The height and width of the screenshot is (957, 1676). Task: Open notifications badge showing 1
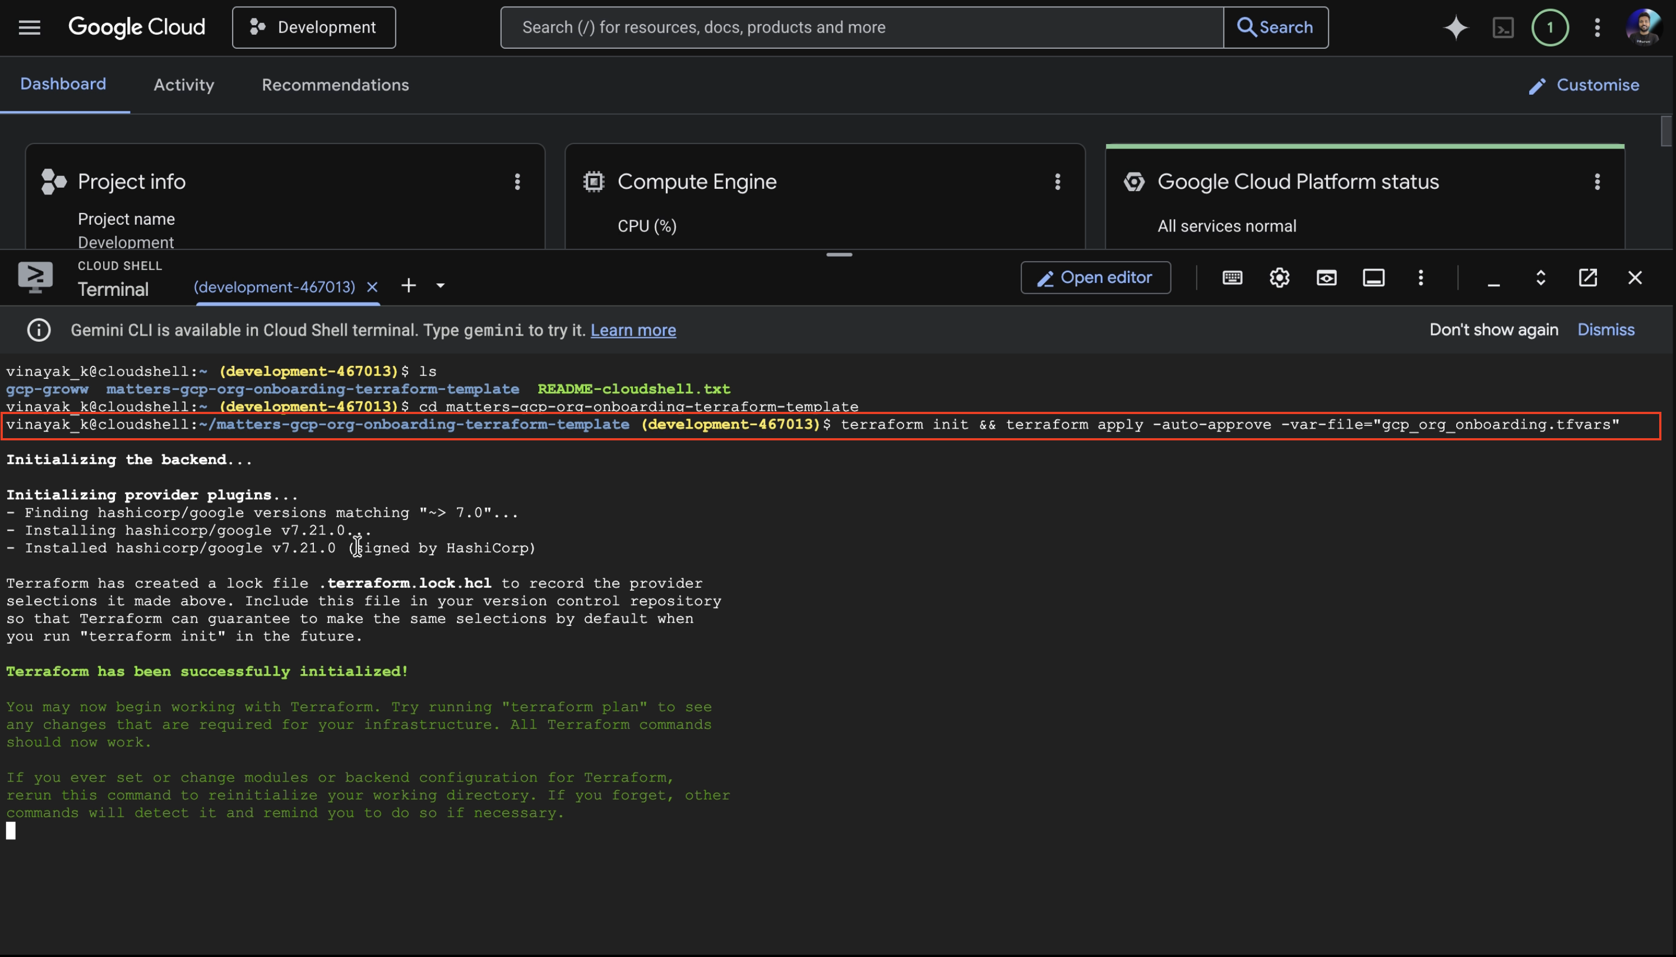click(x=1550, y=27)
